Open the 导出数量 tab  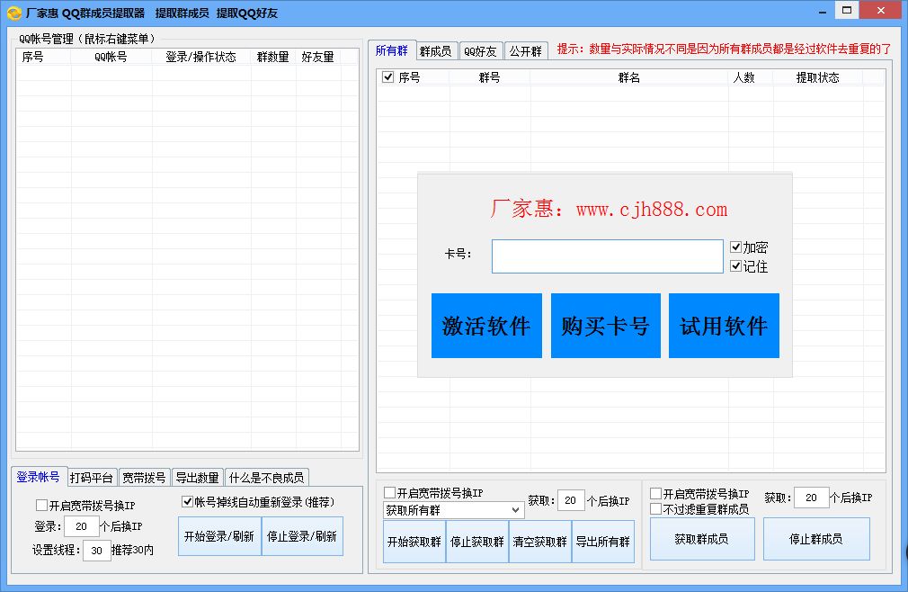(x=197, y=478)
